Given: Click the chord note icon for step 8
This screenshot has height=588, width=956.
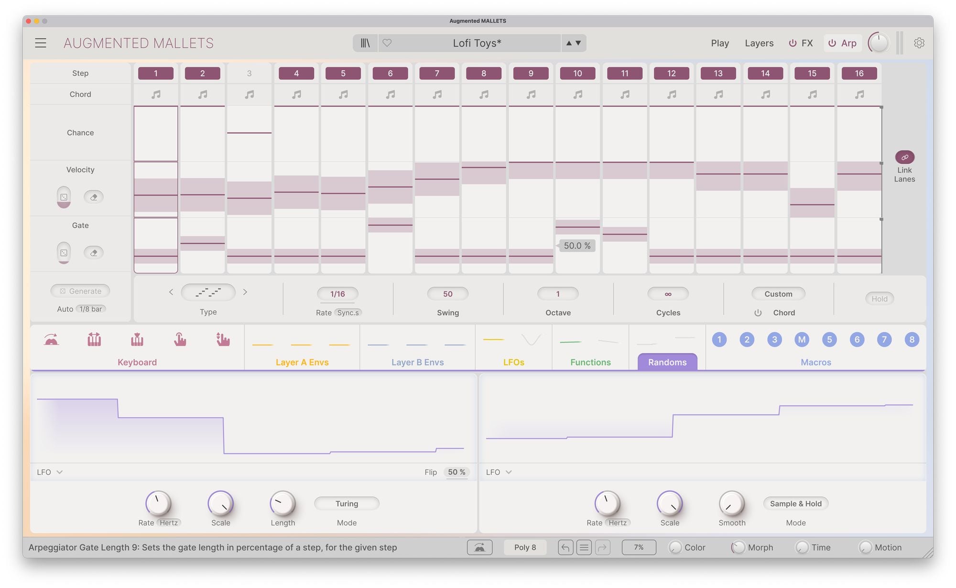Looking at the screenshot, I should 484,95.
